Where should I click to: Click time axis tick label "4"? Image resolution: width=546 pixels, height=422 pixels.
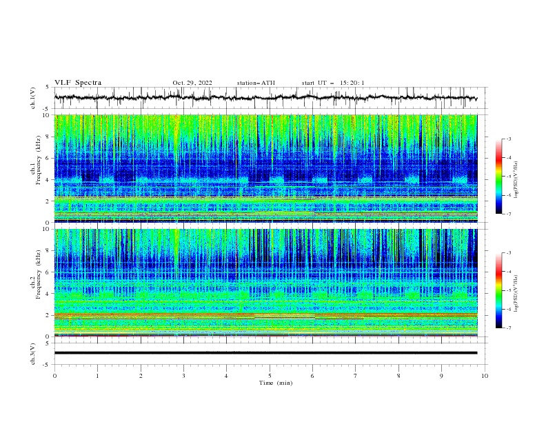pos(226,376)
